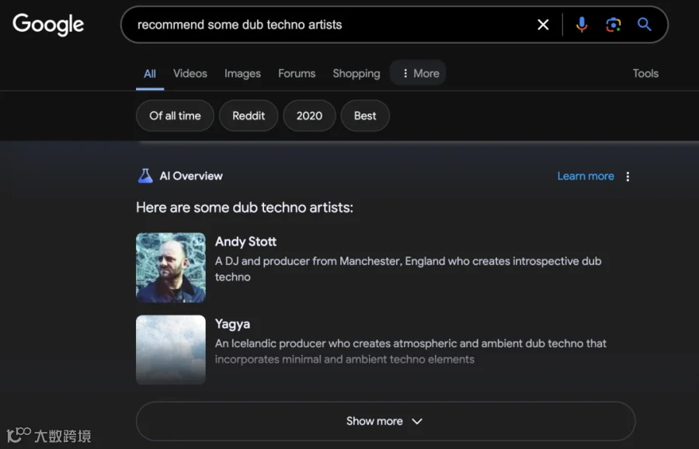Go to Google homepage via logo
Image resolution: width=699 pixels, height=449 pixels.
(48, 25)
